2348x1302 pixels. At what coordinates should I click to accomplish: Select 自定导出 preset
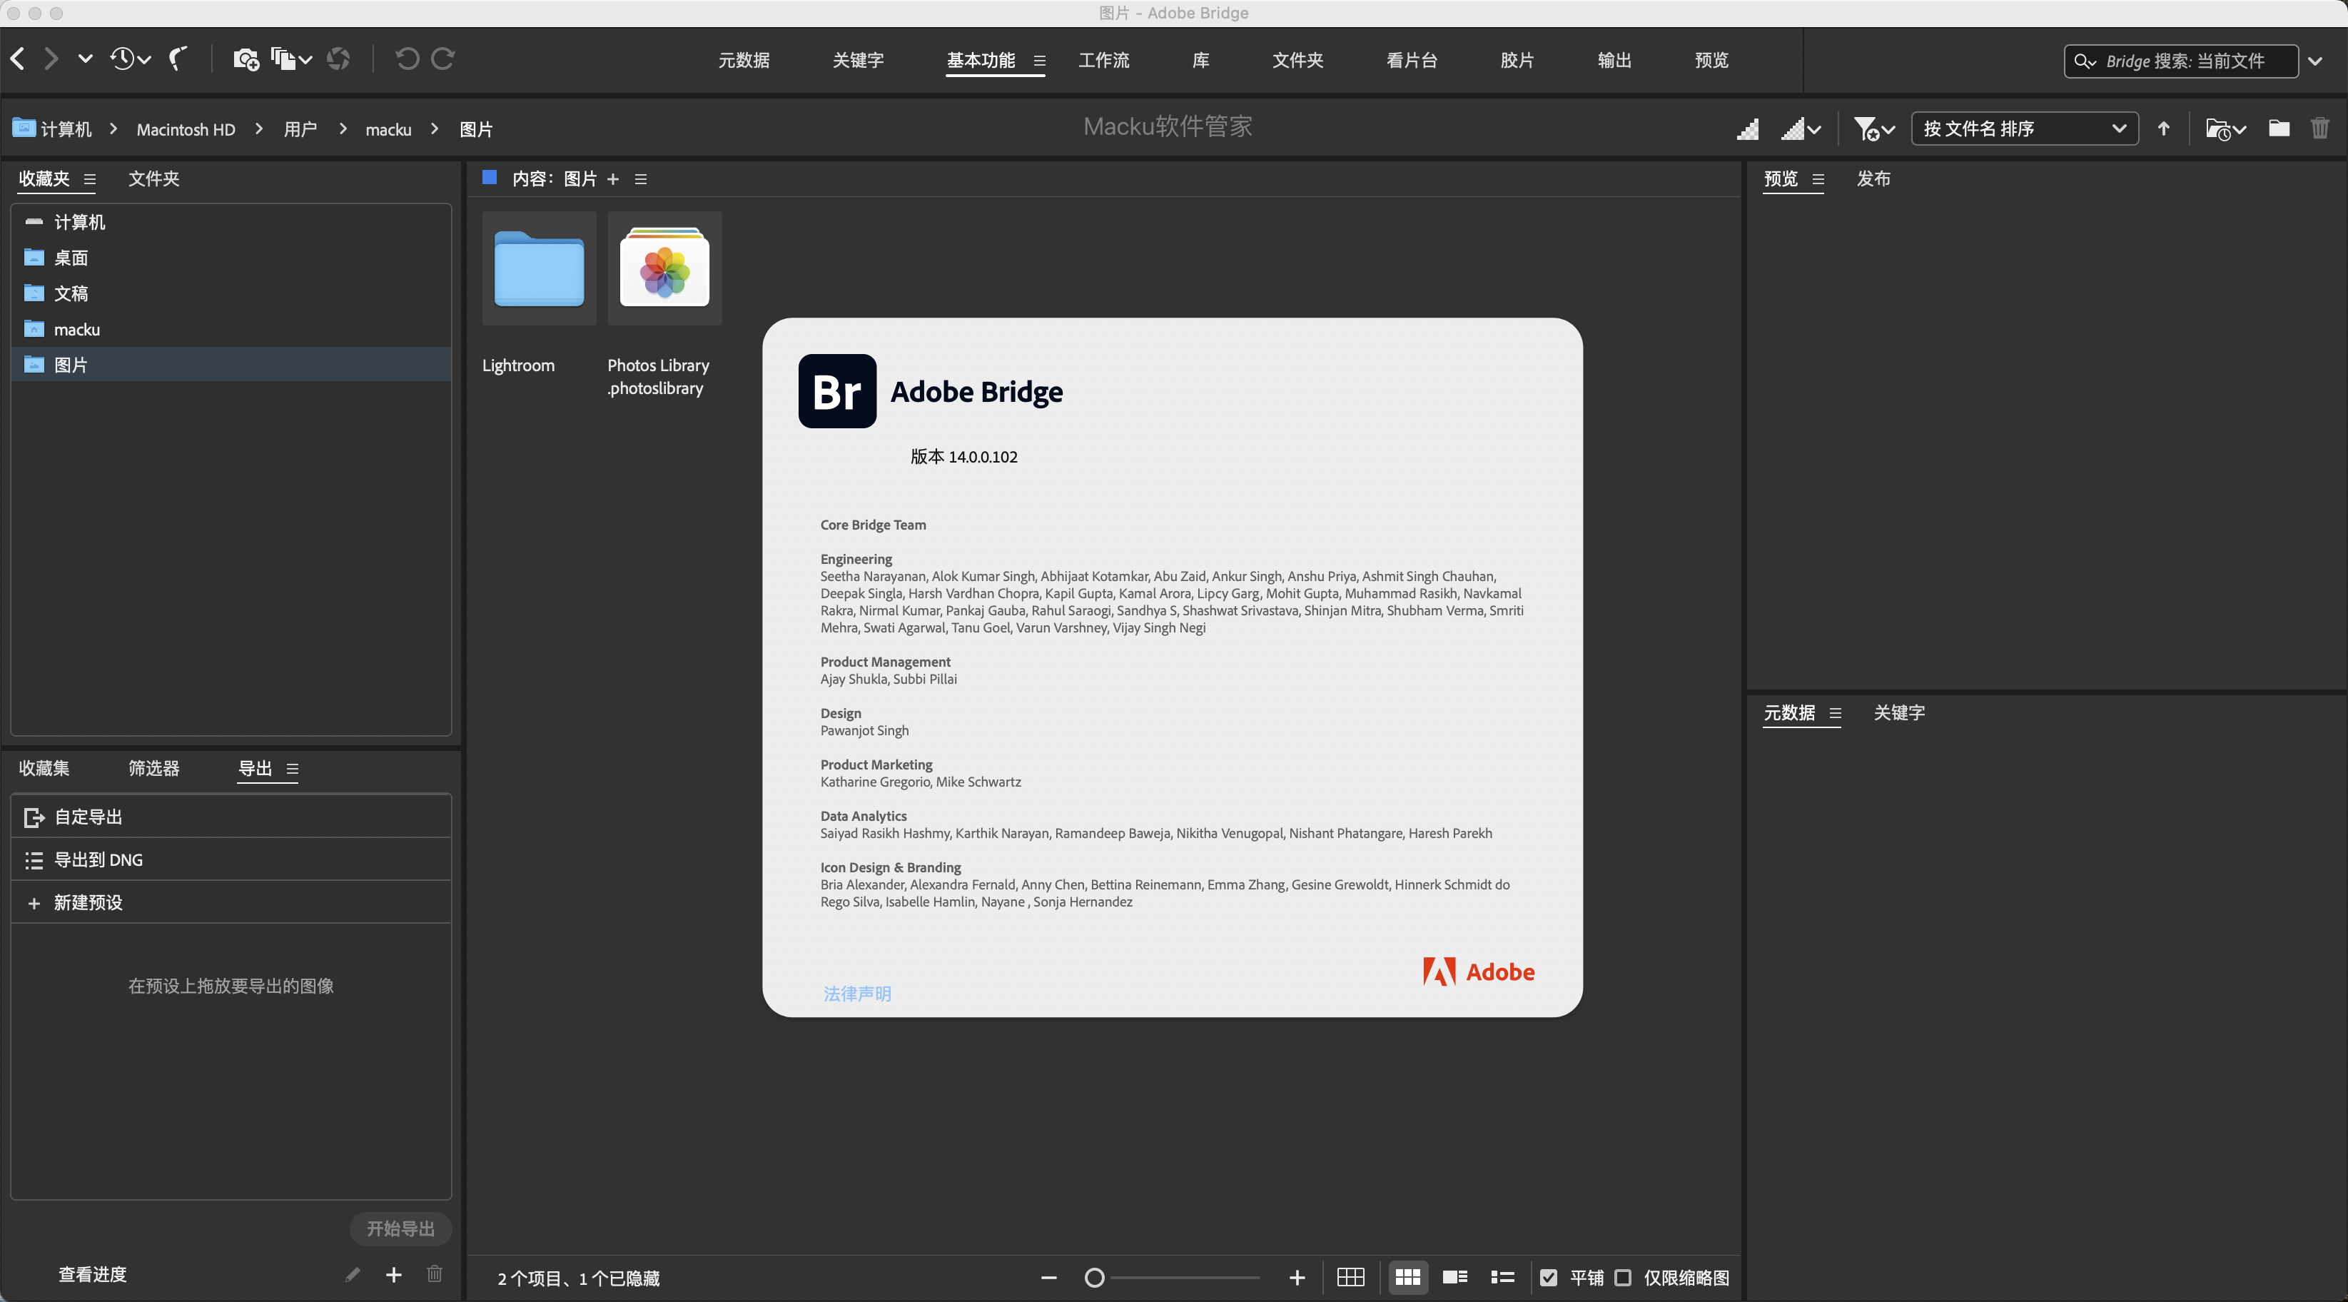(231, 817)
